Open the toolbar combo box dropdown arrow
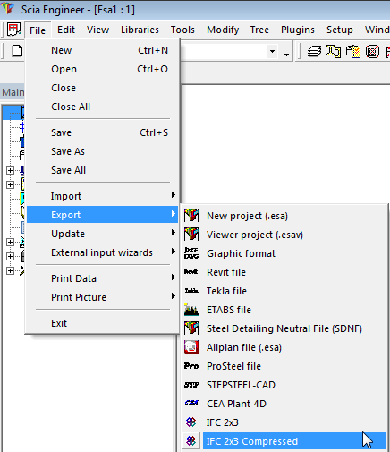The image size is (390, 452). click(x=272, y=52)
